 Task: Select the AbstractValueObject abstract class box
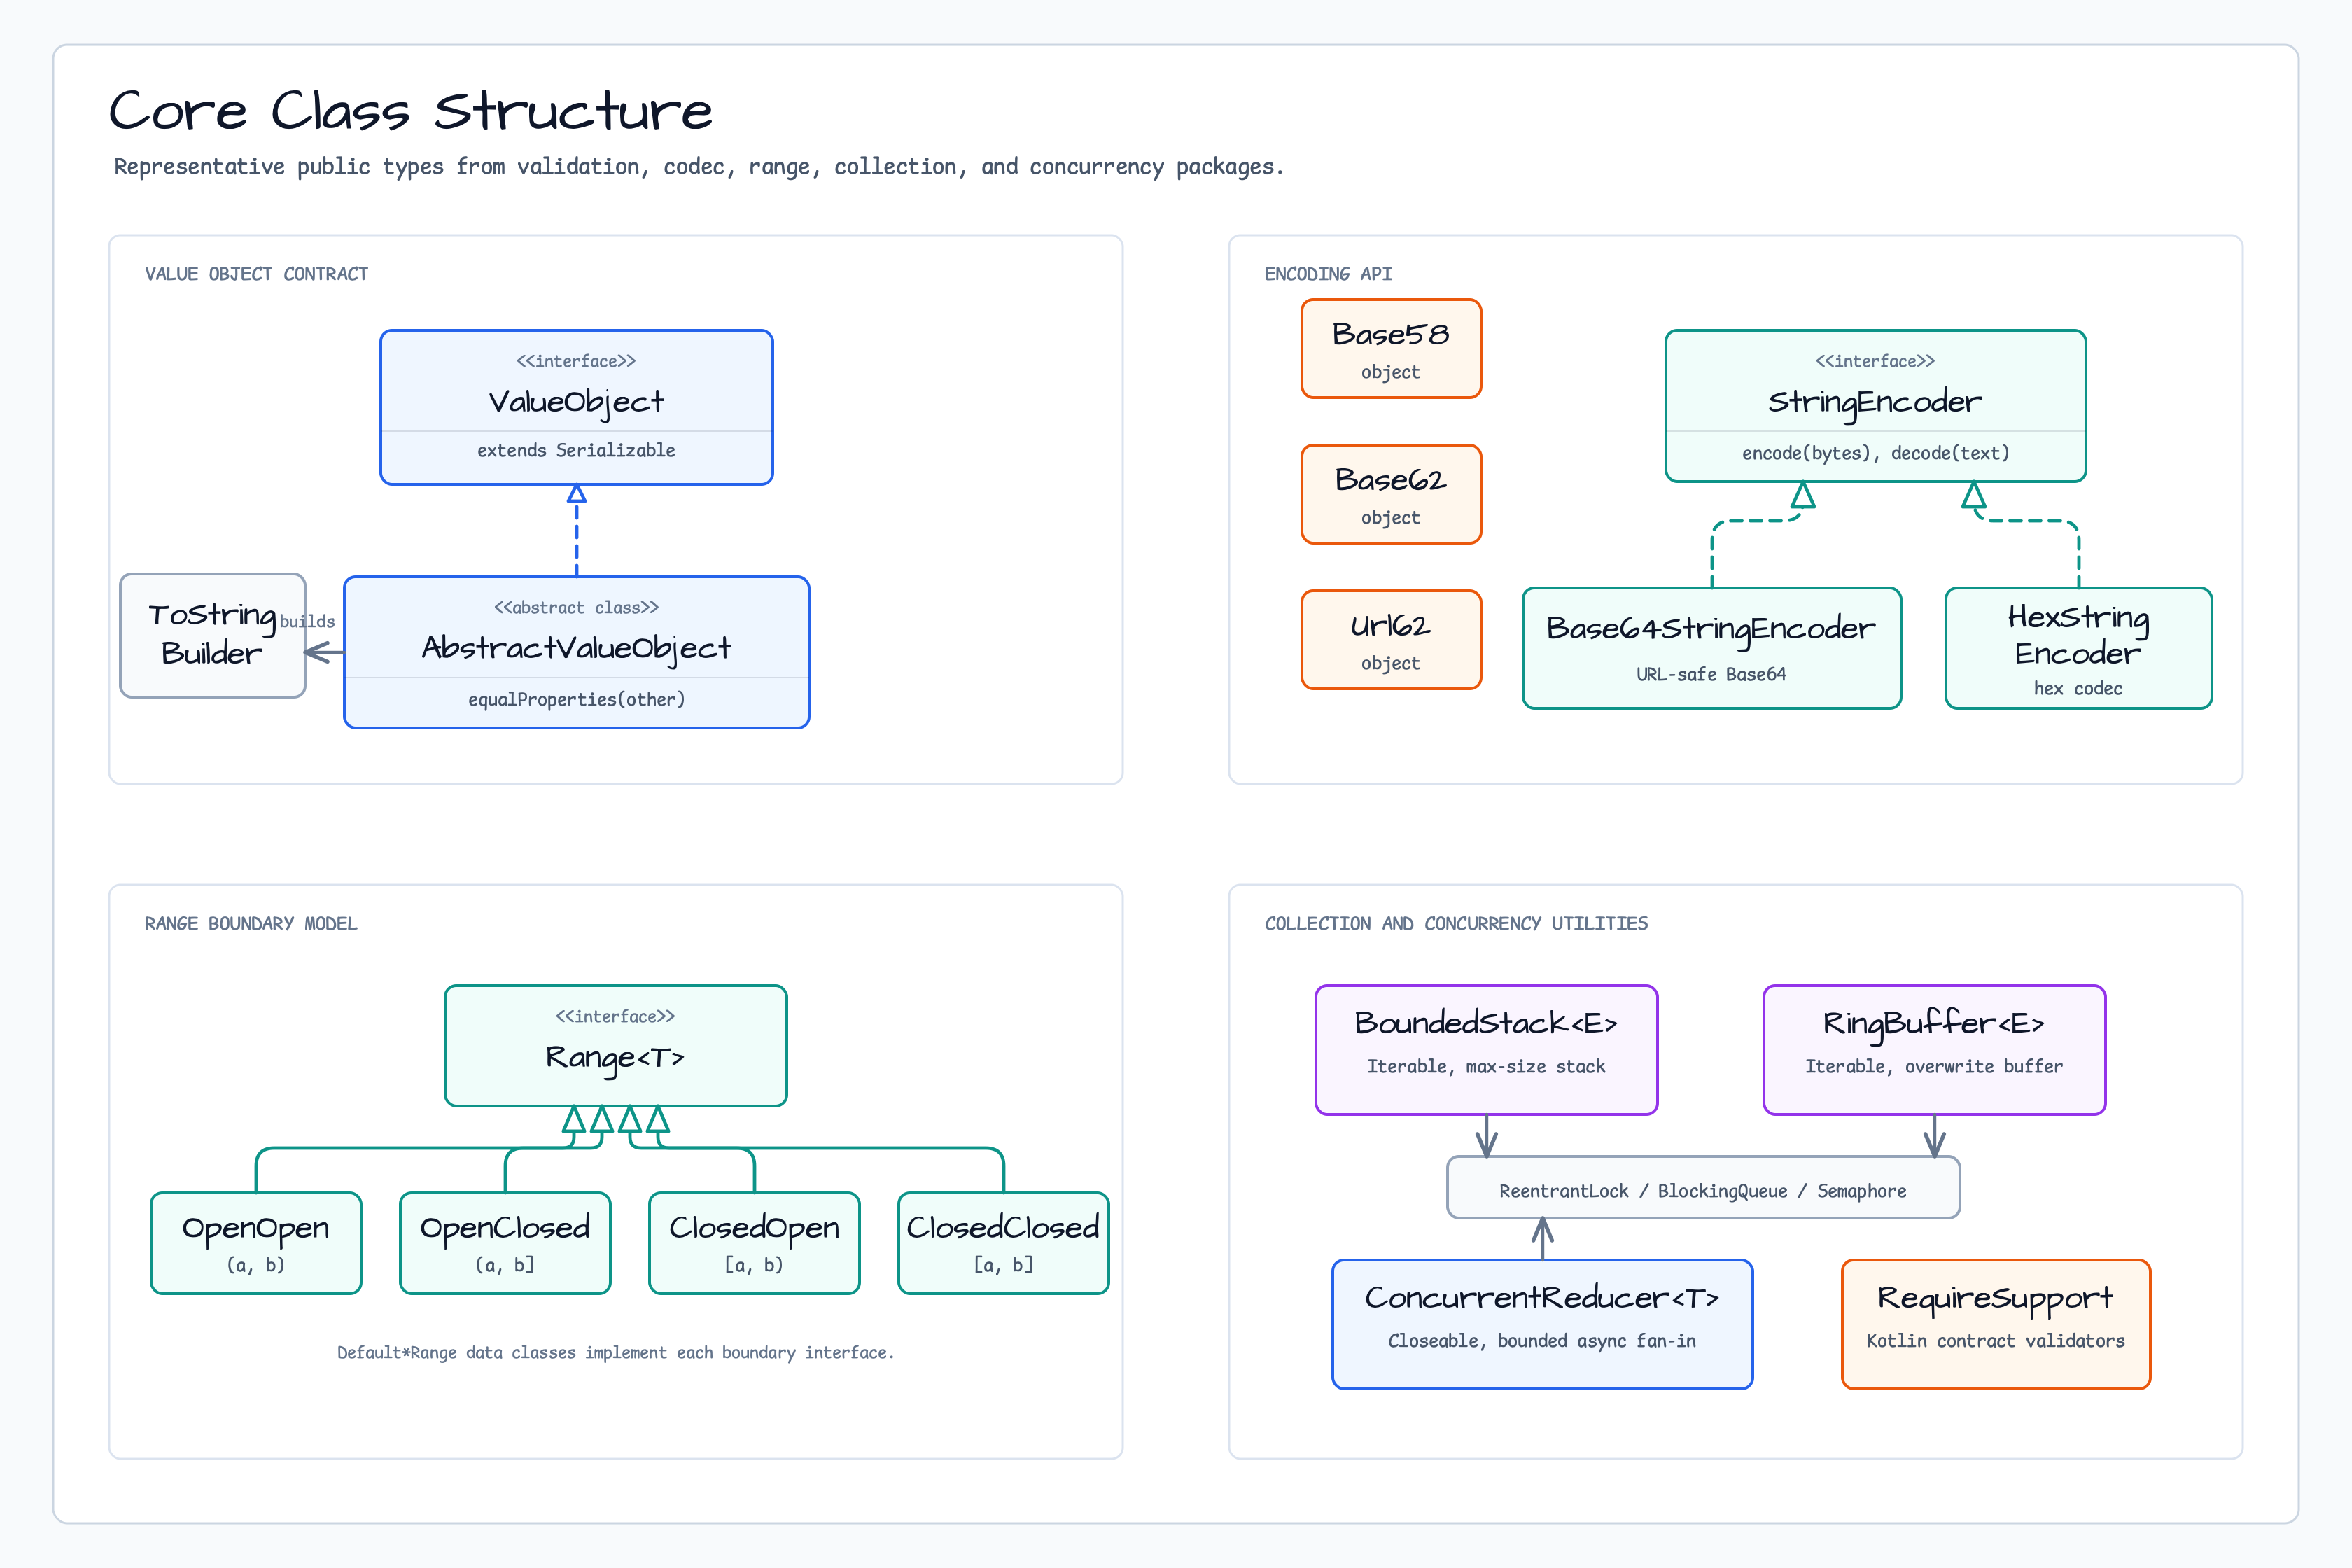576,652
